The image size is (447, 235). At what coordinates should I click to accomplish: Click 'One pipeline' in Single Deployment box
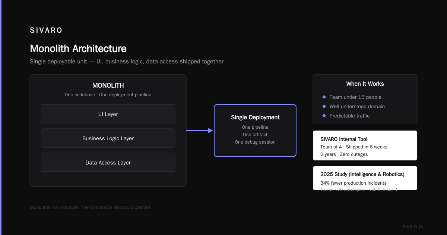tap(255, 127)
